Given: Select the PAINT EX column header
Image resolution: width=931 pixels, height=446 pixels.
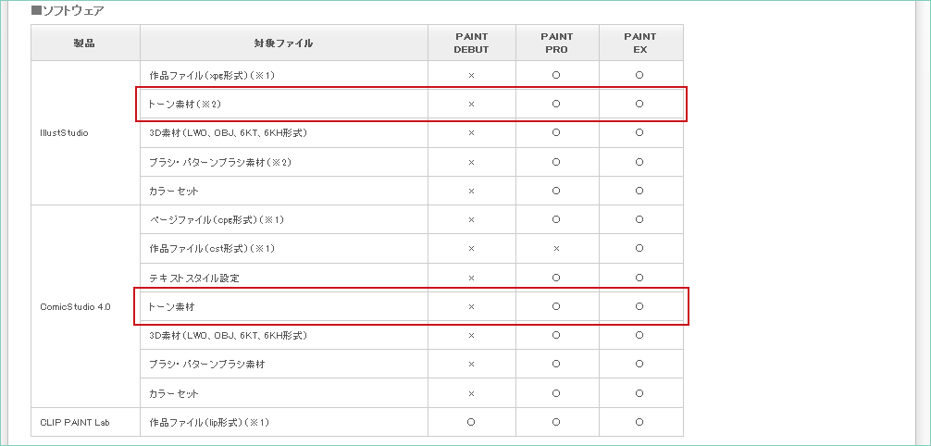Looking at the screenshot, I should click(x=639, y=43).
